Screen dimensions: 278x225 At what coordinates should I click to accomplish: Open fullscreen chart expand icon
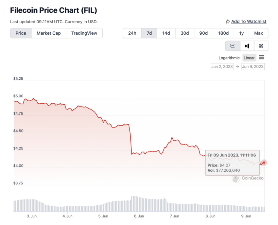tap(261, 46)
